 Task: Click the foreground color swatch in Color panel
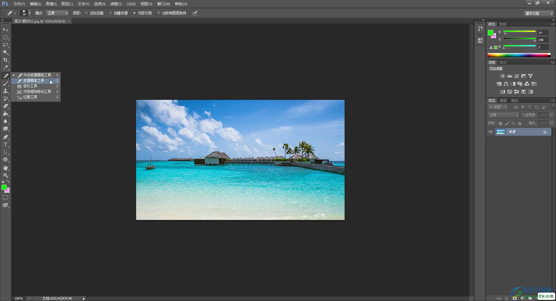490,33
